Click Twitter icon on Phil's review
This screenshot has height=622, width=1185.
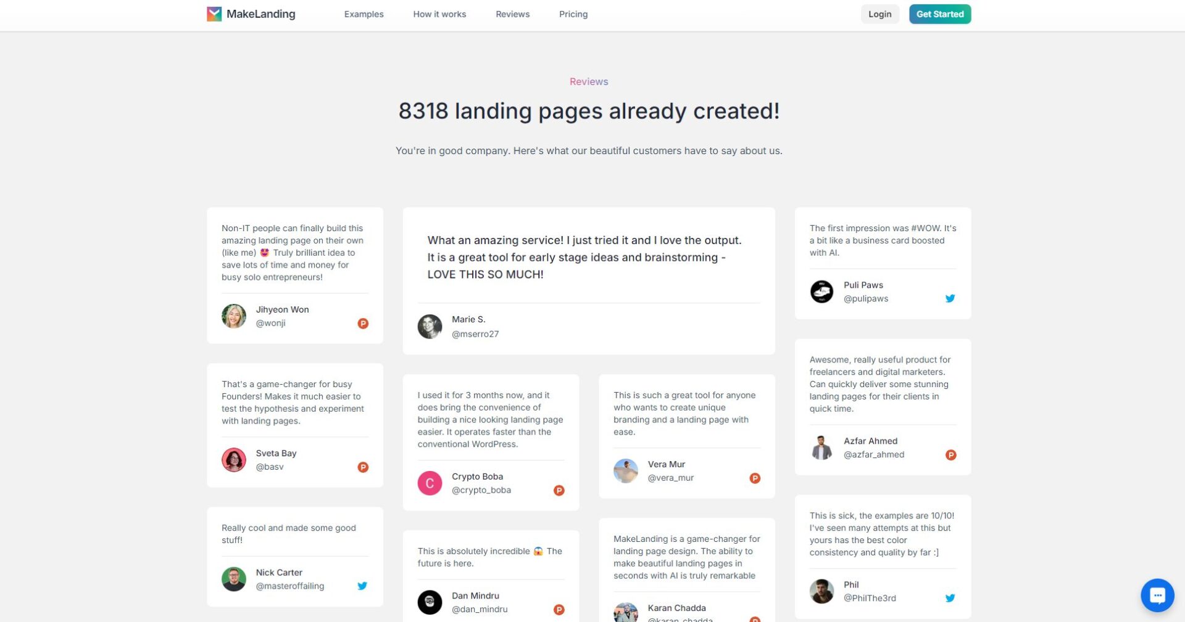950,598
